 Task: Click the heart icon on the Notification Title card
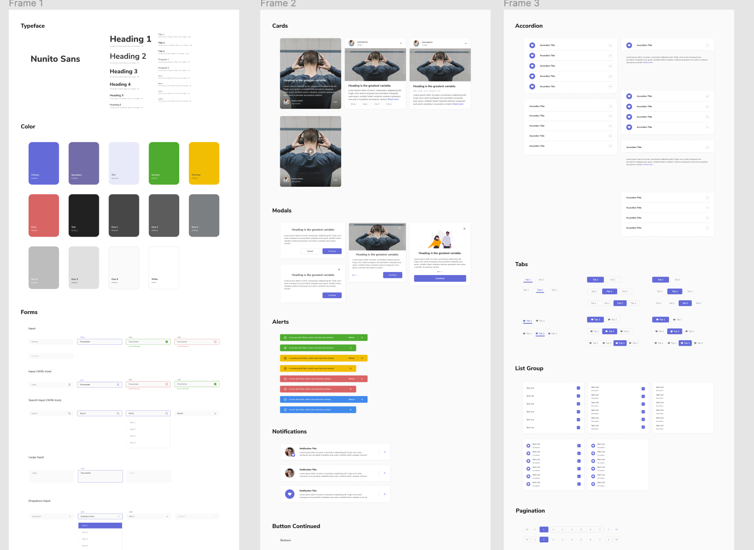pyautogui.click(x=289, y=494)
